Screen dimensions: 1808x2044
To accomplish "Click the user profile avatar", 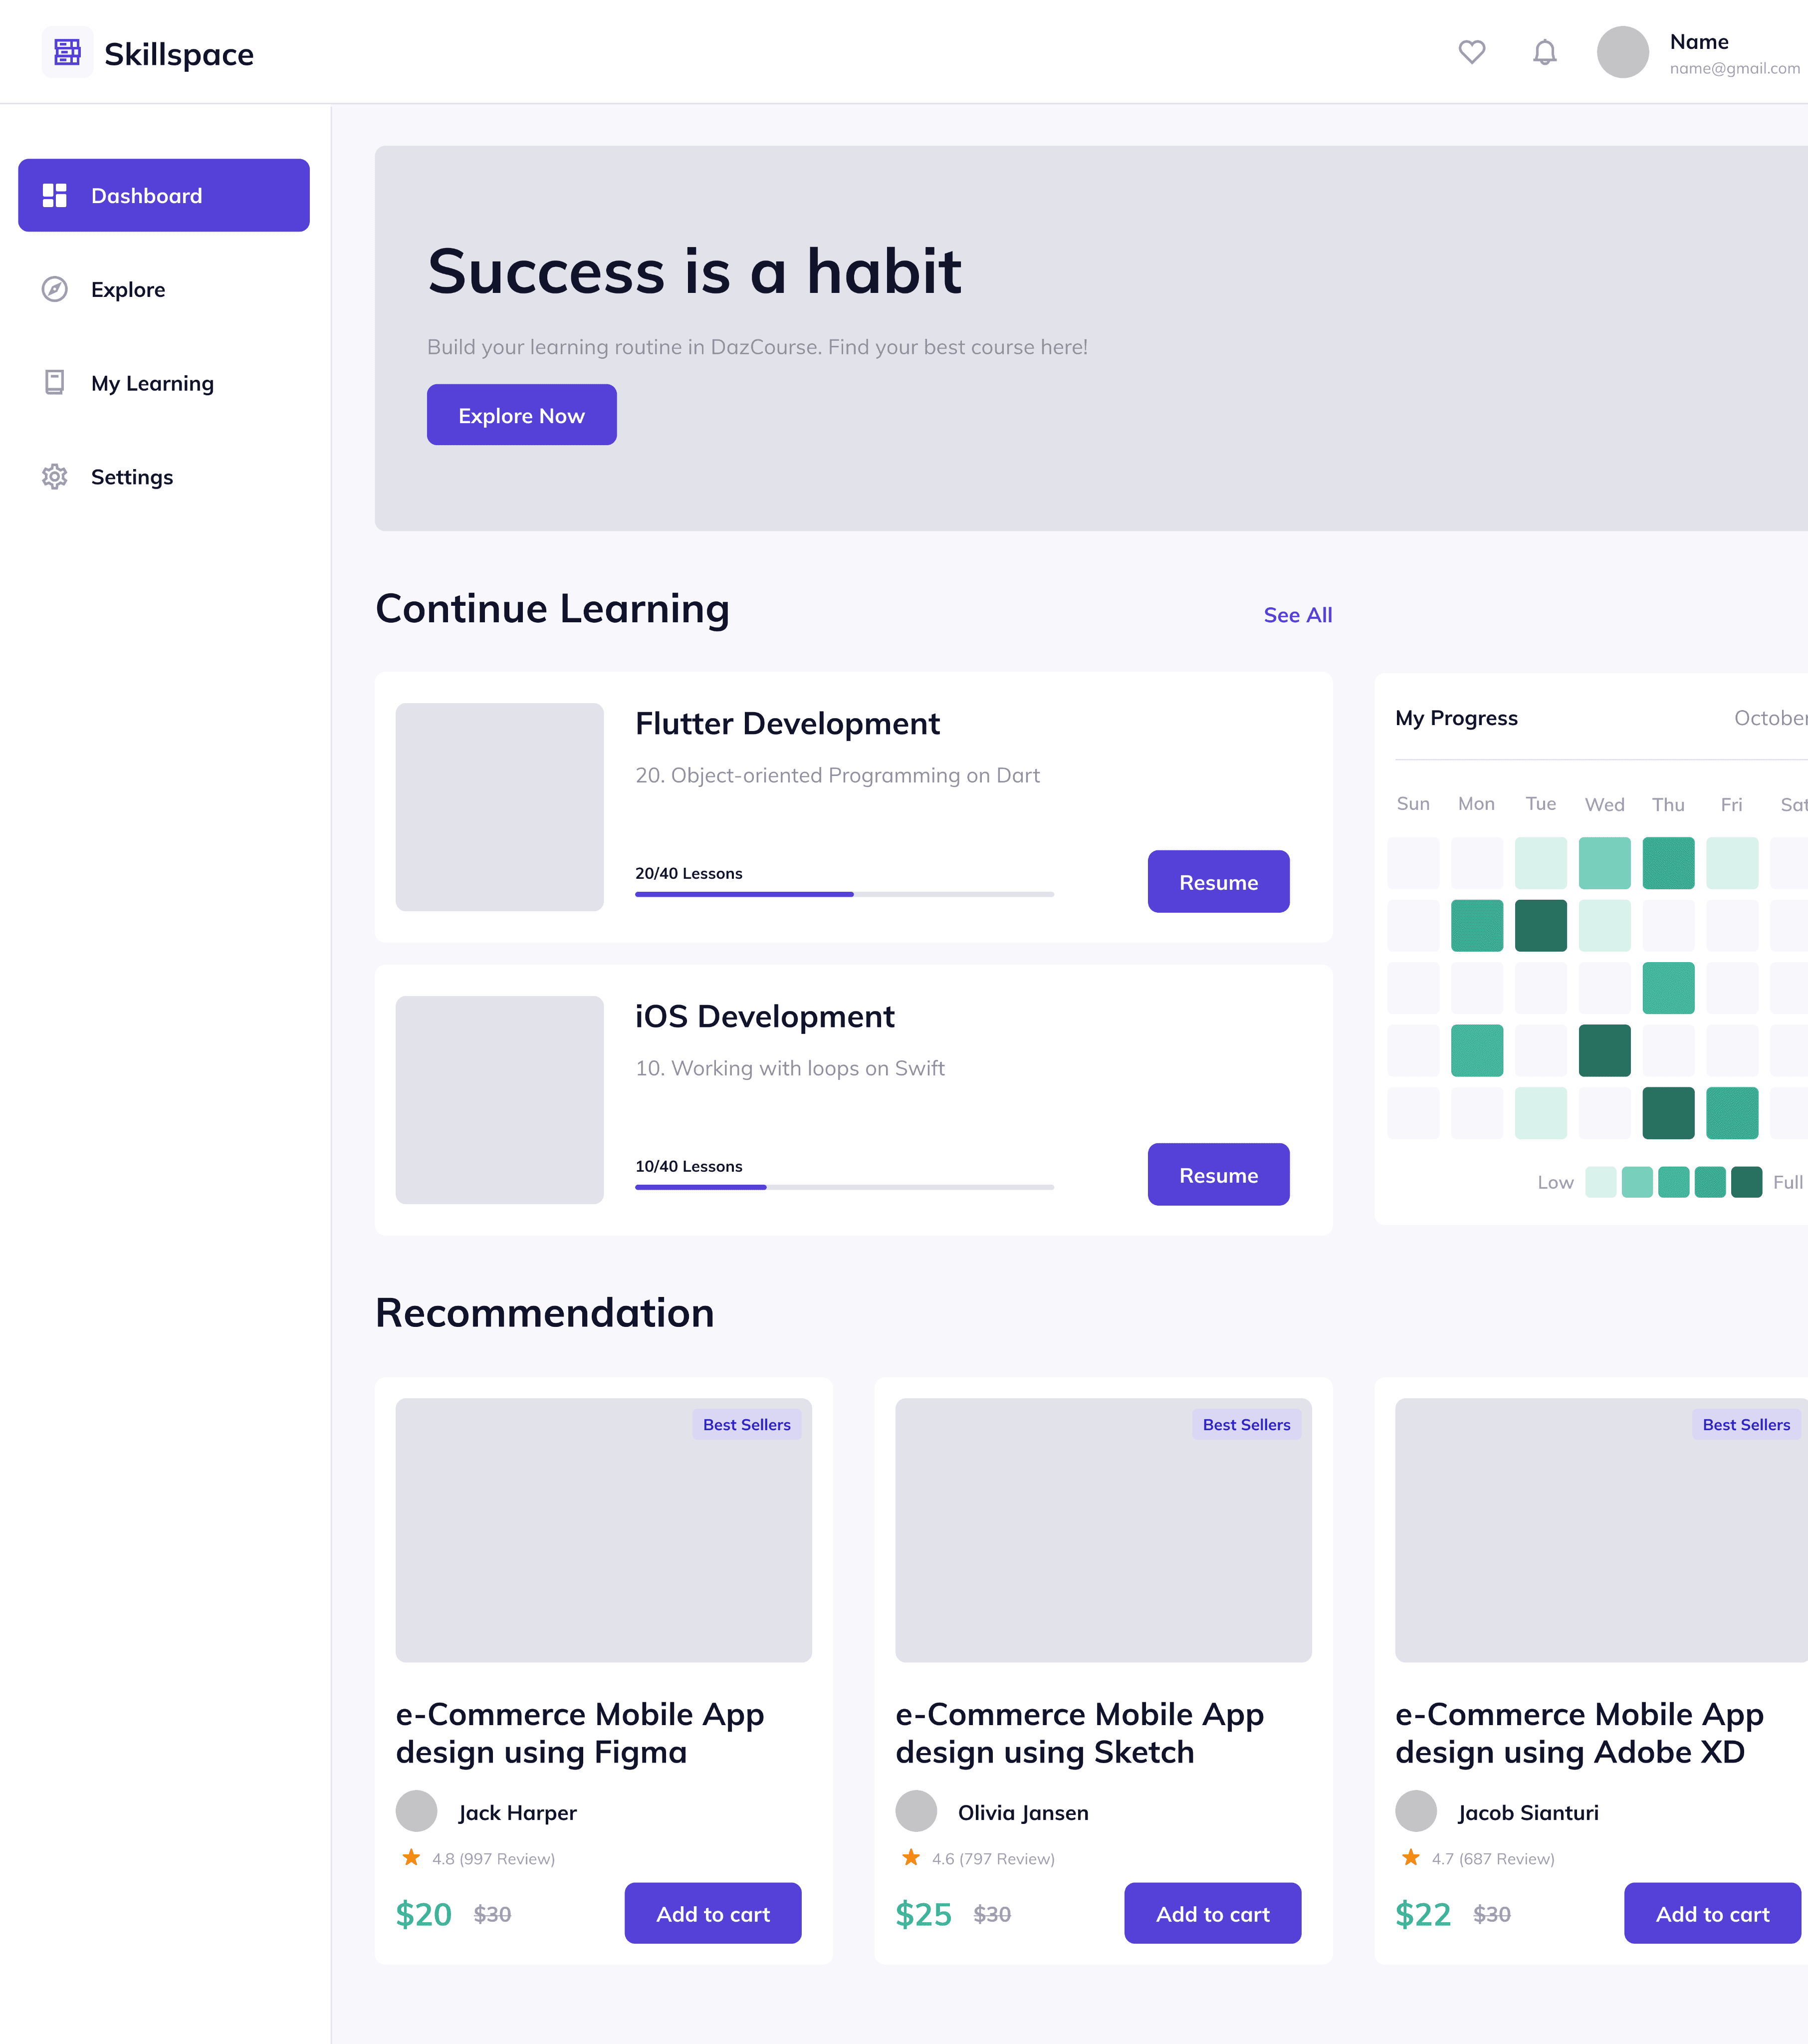I will pos(1622,52).
